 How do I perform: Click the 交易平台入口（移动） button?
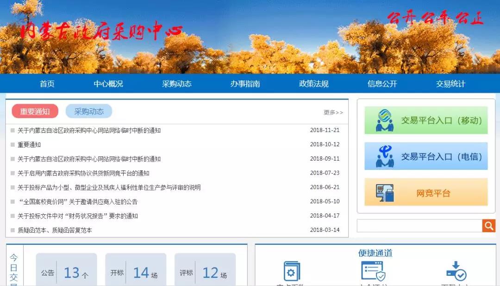coord(426,120)
